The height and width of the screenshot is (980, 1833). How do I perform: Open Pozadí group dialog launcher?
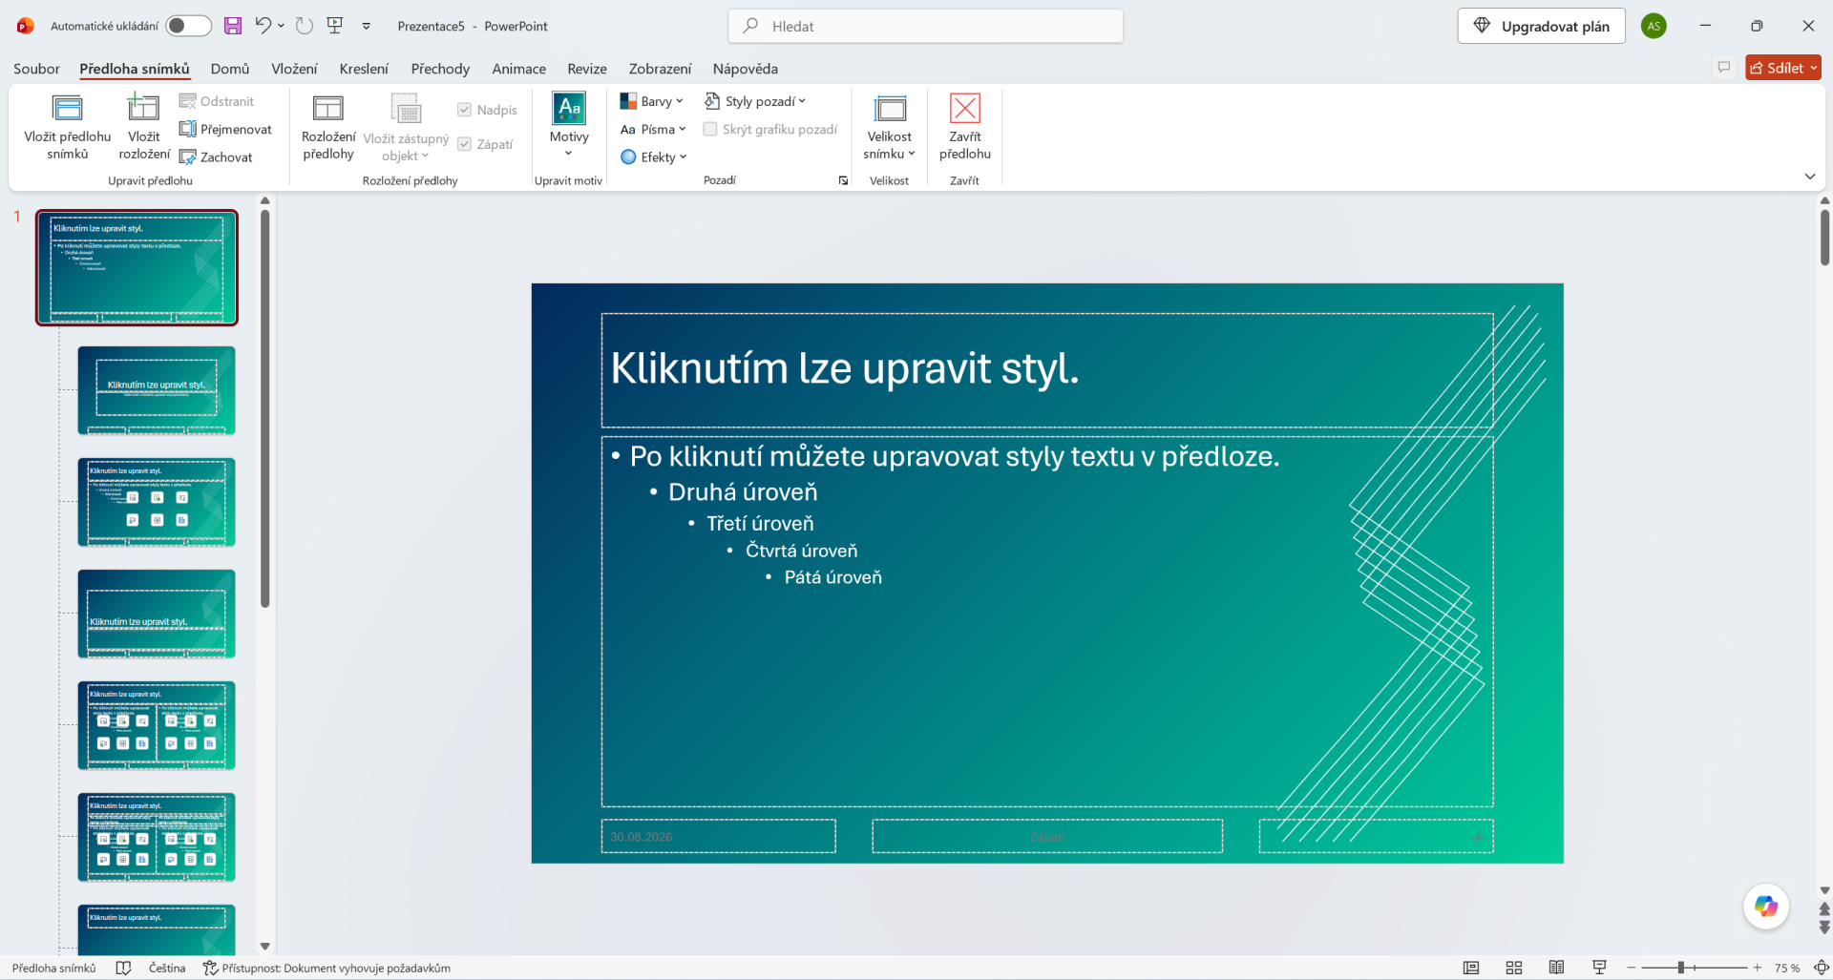[x=843, y=180]
